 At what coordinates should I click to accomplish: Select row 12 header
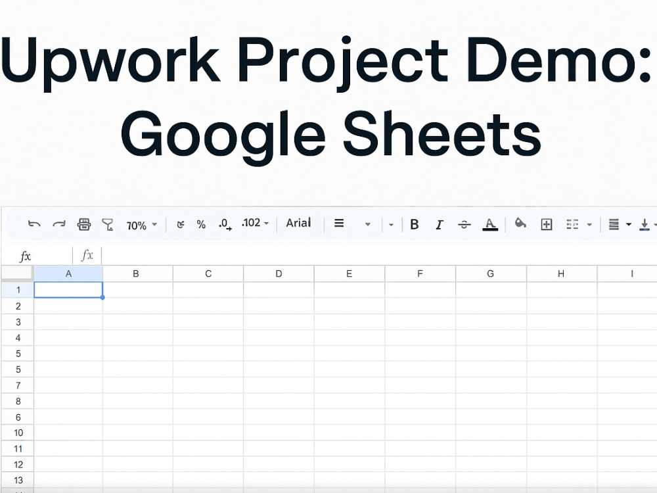(x=18, y=465)
